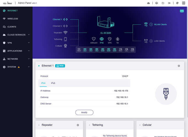Click the Tethering card title

[x=98, y=125]
